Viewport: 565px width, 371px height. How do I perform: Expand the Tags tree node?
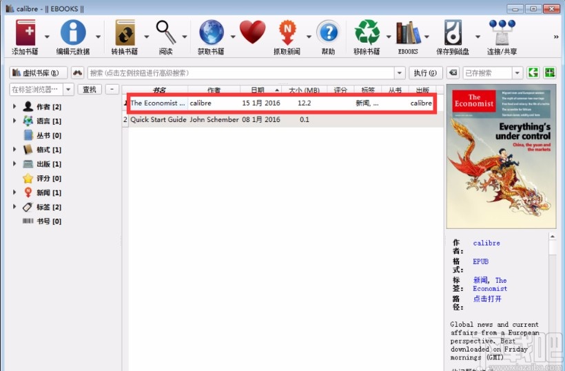pyautogui.click(x=14, y=207)
